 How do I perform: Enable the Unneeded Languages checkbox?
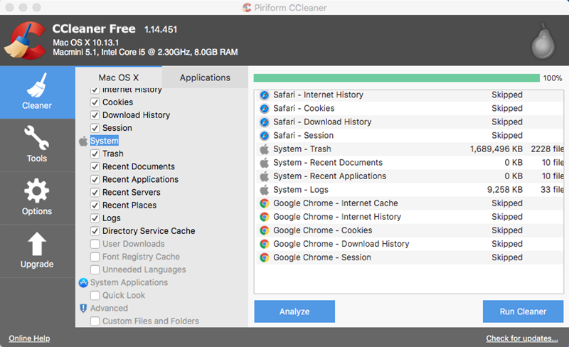click(95, 269)
